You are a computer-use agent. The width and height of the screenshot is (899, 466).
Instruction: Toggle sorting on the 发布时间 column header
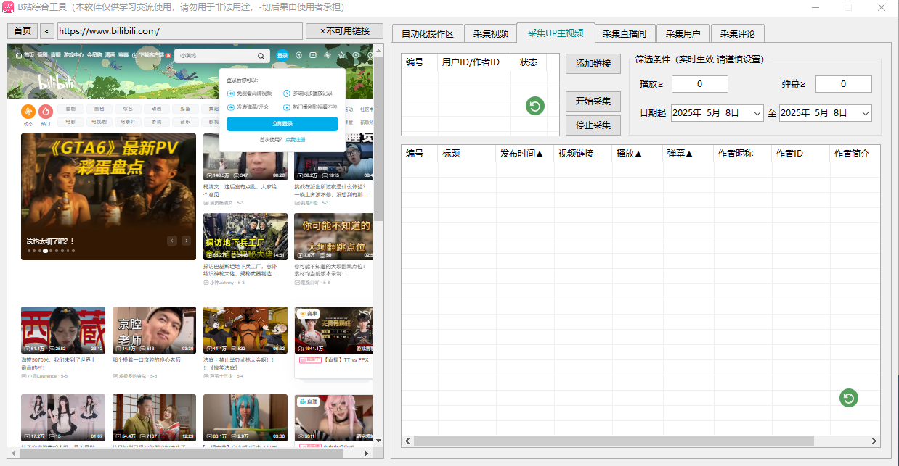tap(524, 153)
